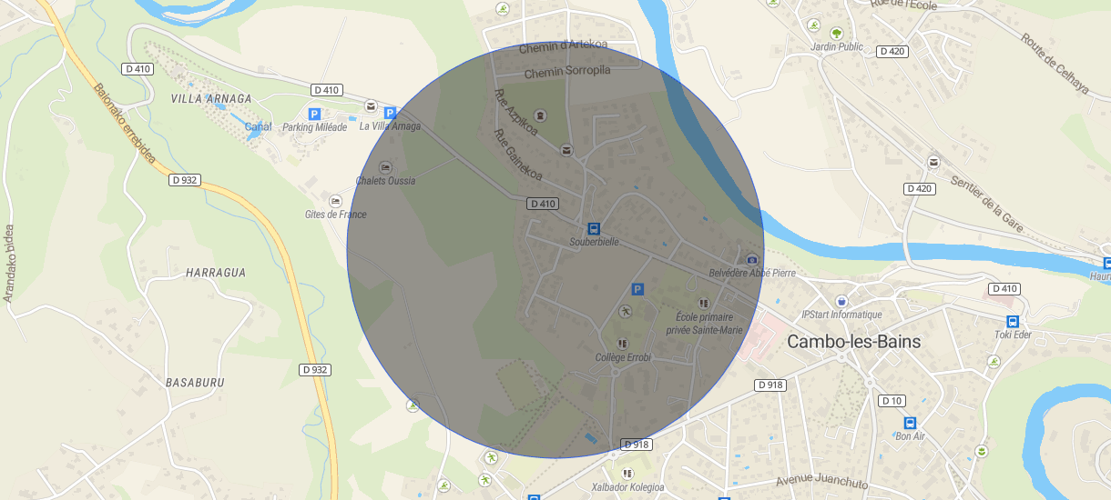Image resolution: width=1111 pixels, height=500 pixels.
Task: Select the BASABURU area label
Action: [195, 383]
